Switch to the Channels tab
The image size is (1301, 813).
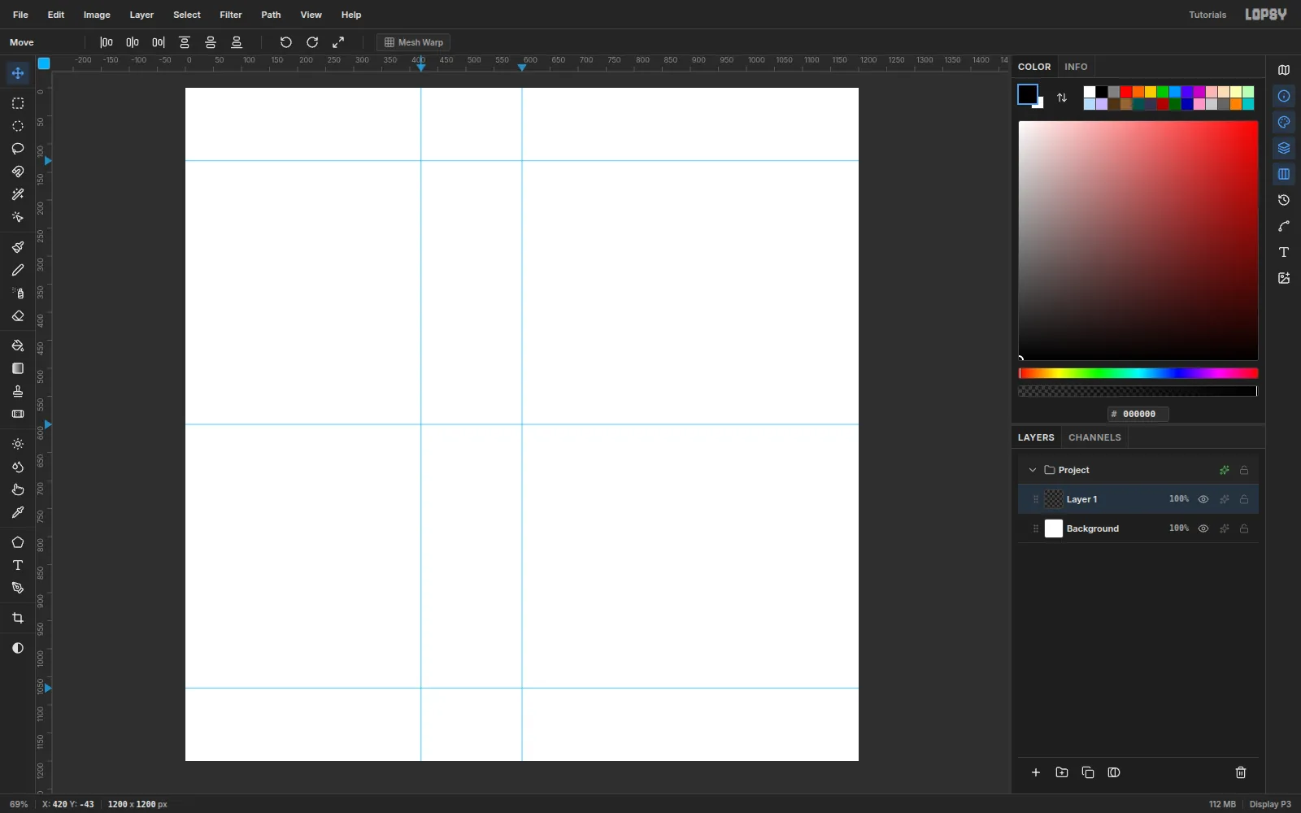[x=1094, y=437]
